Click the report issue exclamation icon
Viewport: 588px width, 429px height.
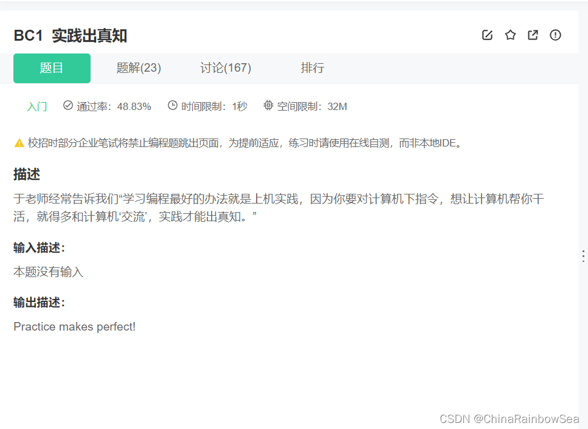click(x=555, y=35)
